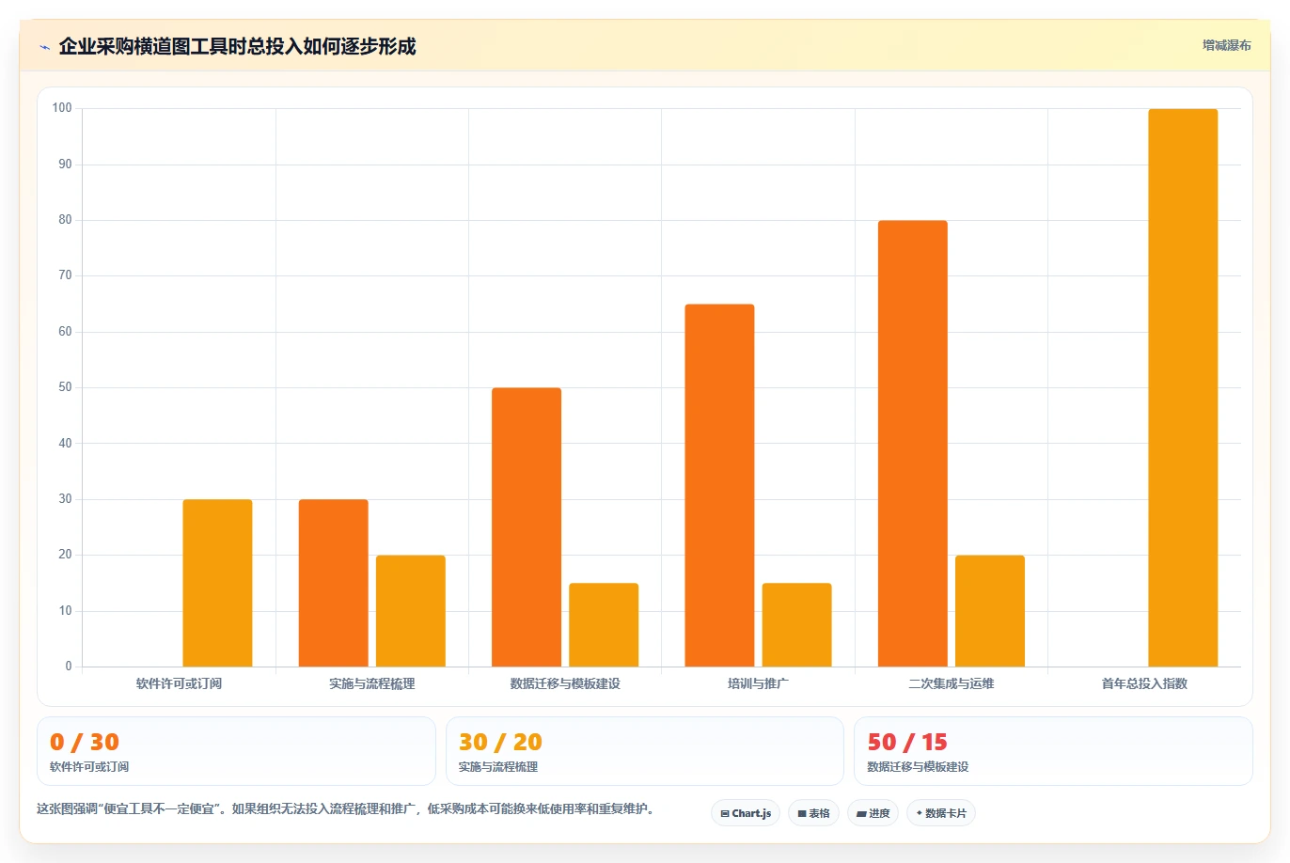Click the x-axis label 培训与推广
Viewport: 1290px width, 863px height.
(758, 683)
